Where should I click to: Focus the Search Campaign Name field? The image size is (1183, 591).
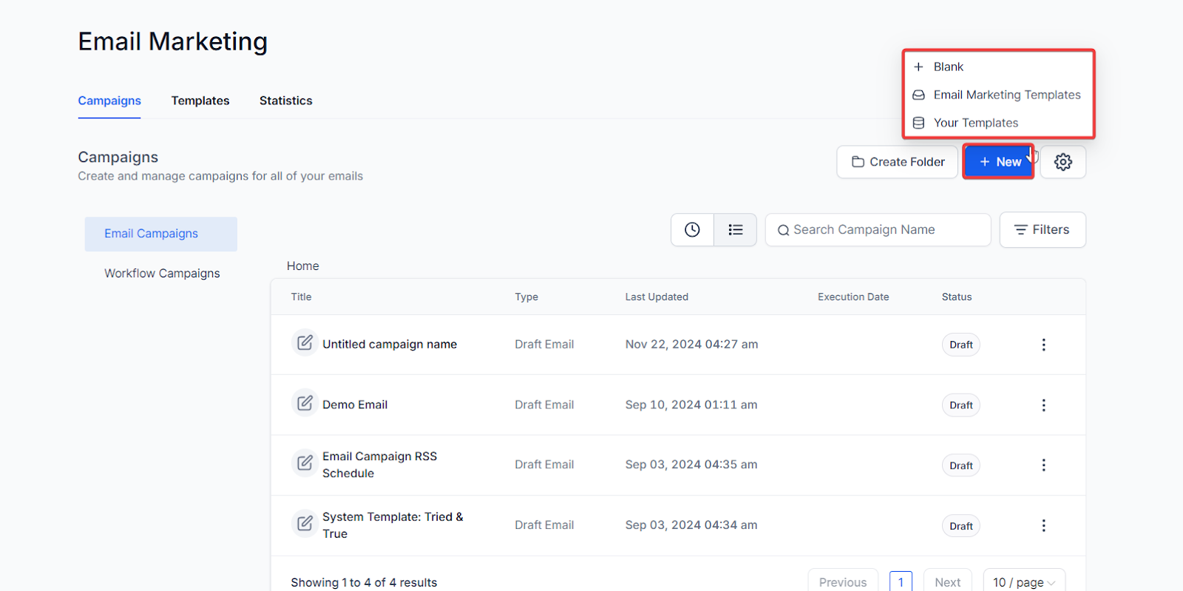point(880,230)
